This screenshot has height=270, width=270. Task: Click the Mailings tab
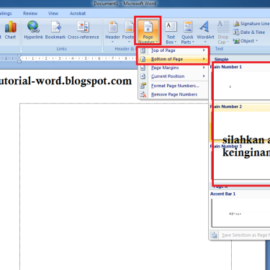[x=5, y=14]
